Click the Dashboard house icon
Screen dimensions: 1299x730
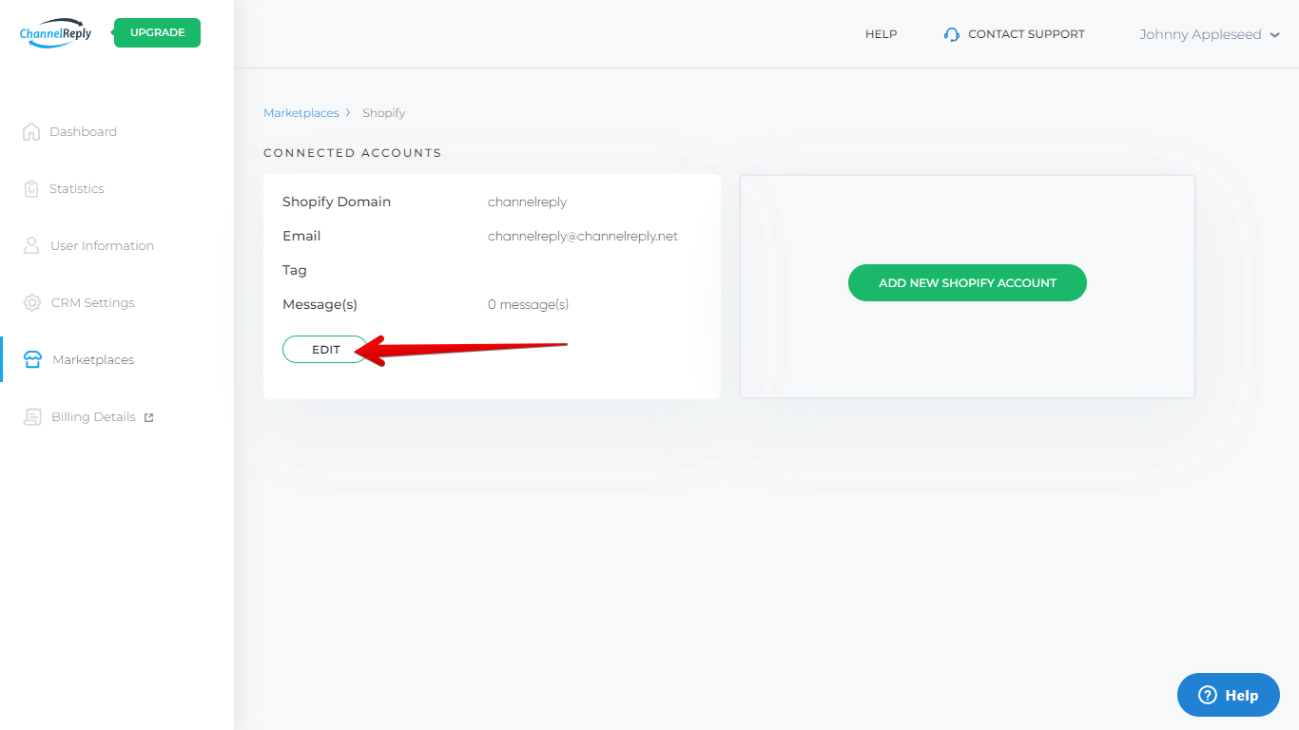31,131
